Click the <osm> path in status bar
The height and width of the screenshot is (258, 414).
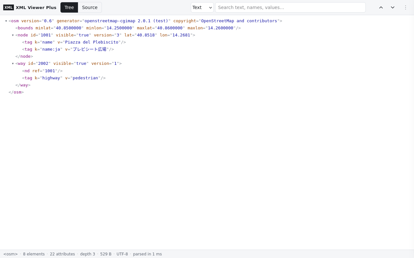tap(11, 254)
